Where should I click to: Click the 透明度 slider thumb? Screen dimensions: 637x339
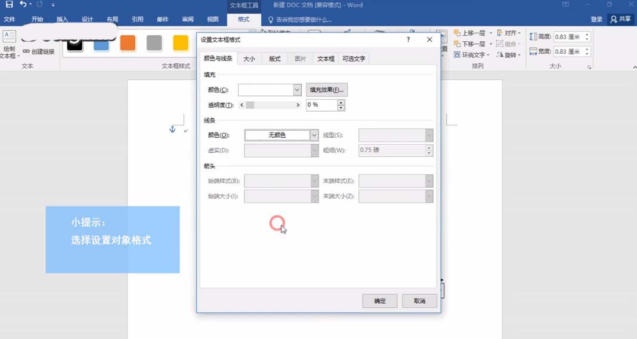(x=251, y=105)
